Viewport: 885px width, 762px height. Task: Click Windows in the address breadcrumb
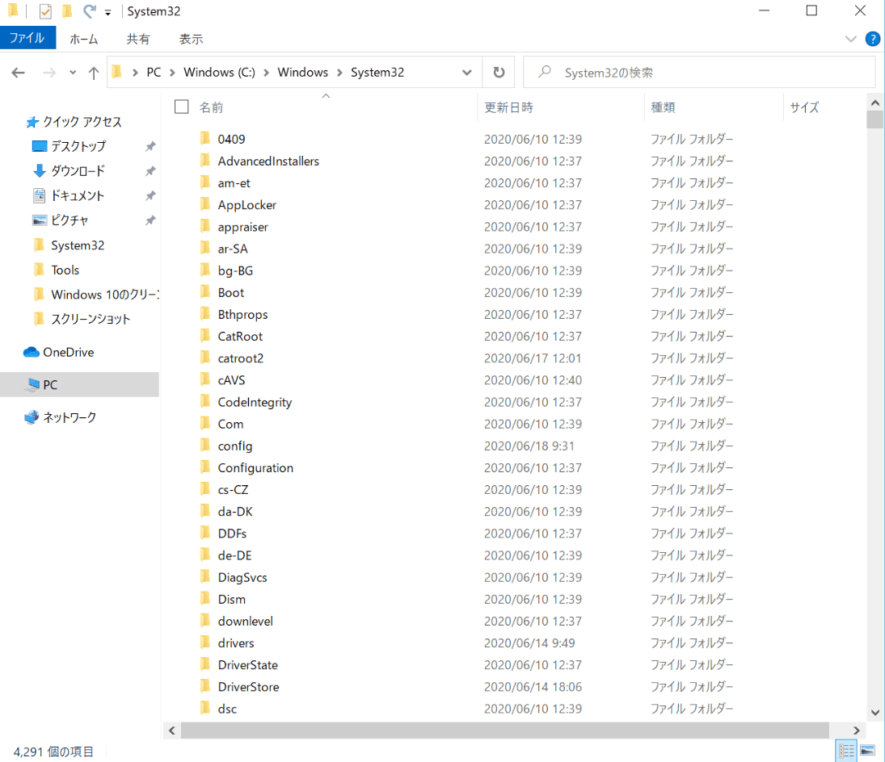[302, 72]
